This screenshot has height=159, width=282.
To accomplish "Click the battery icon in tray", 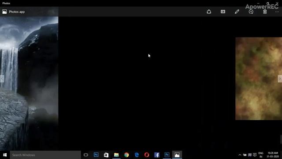I will coord(245,155).
